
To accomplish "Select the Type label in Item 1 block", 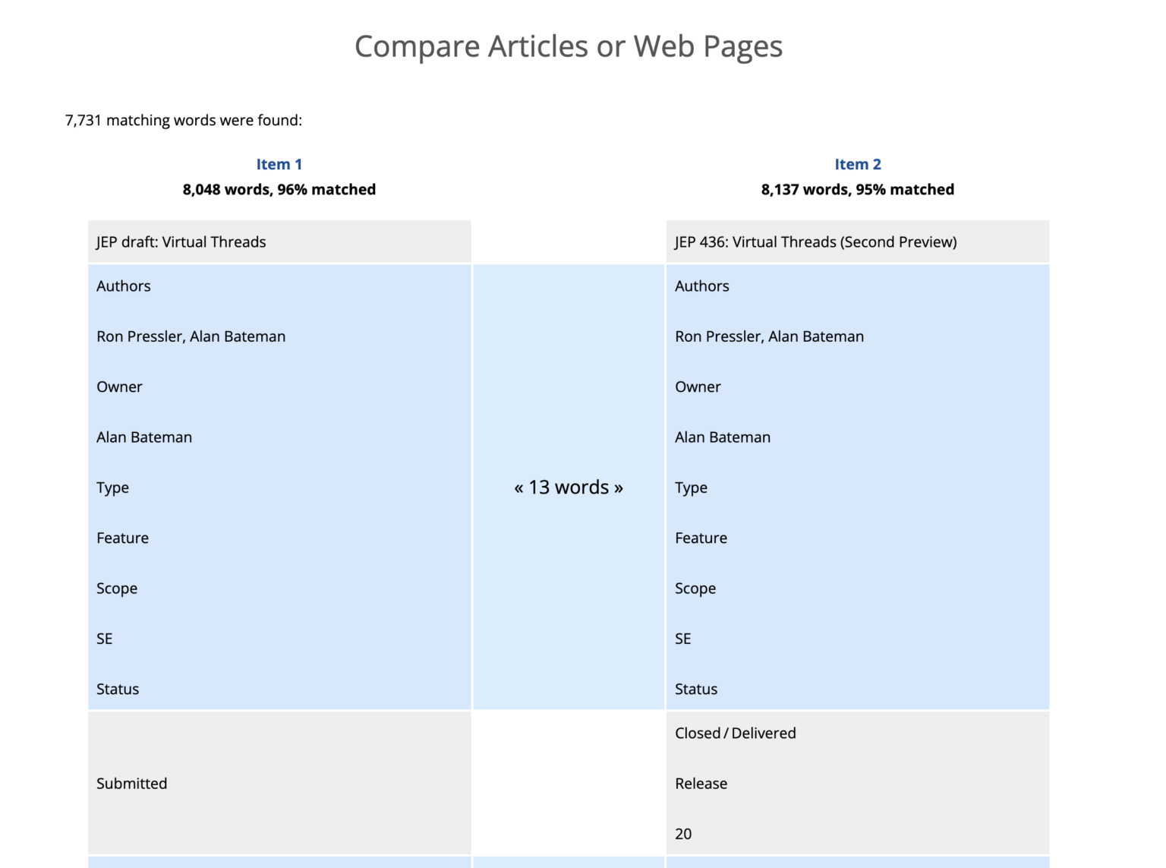I will [112, 487].
